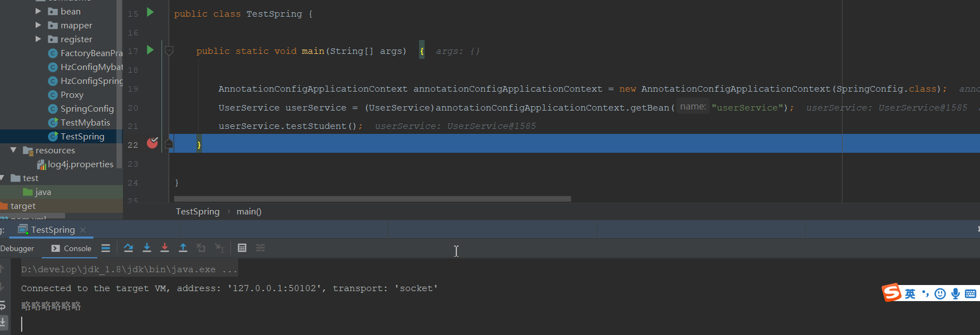Click the red Force Step Into icon
980x335 pixels.
pyautogui.click(x=165, y=248)
